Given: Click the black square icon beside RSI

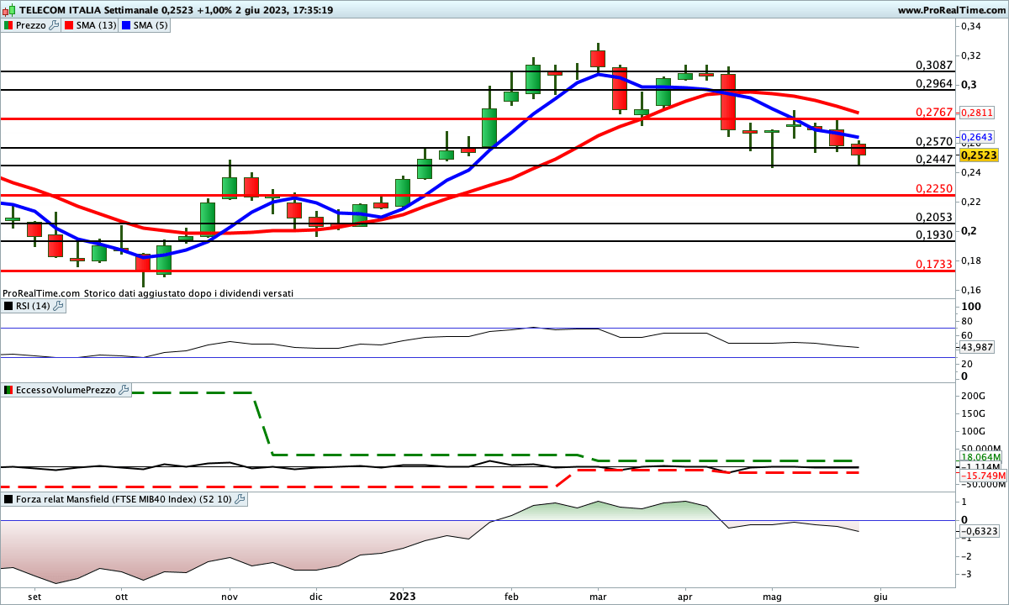Looking at the screenshot, I should pyautogui.click(x=8, y=306).
